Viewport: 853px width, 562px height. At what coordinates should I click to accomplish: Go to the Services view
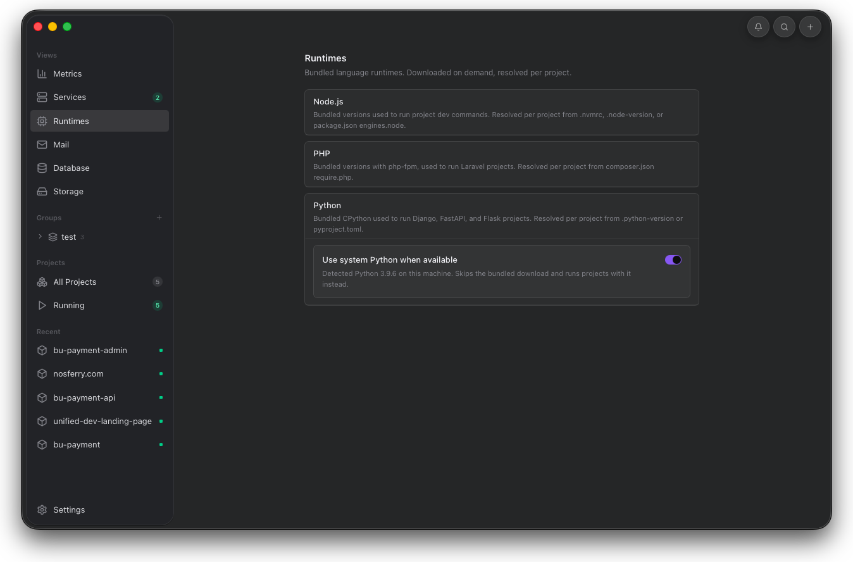pyautogui.click(x=99, y=97)
